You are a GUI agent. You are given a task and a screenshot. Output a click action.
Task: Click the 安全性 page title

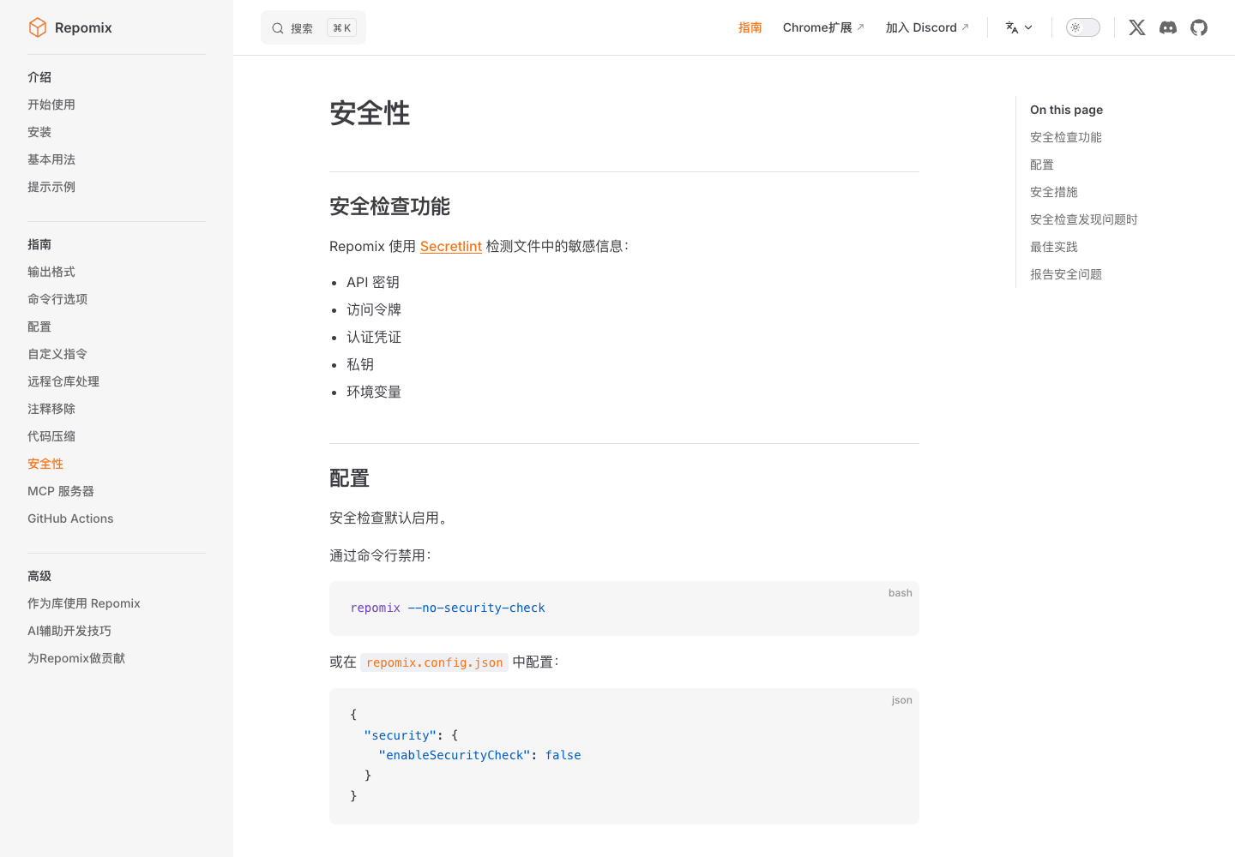pos(370,113)
